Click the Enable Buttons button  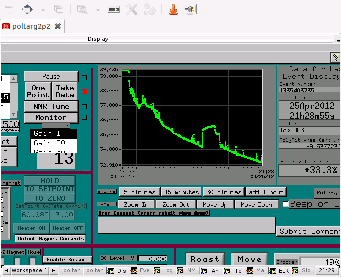68,260
